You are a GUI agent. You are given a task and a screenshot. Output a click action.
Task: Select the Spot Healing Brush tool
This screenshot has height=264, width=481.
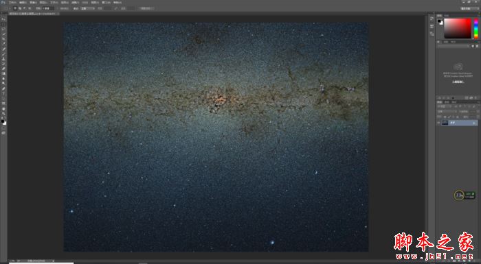(x=3, y=49)
